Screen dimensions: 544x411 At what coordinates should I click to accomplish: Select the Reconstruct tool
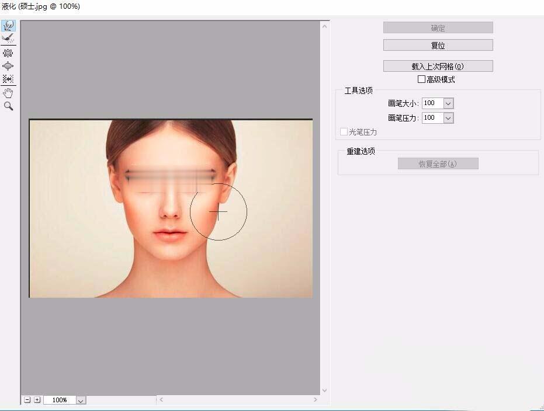pyautogui.click(x=8, y=38)
